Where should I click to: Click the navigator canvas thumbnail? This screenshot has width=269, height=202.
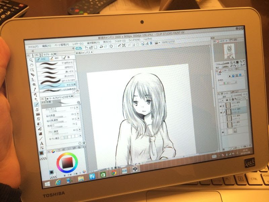point(229,52)
